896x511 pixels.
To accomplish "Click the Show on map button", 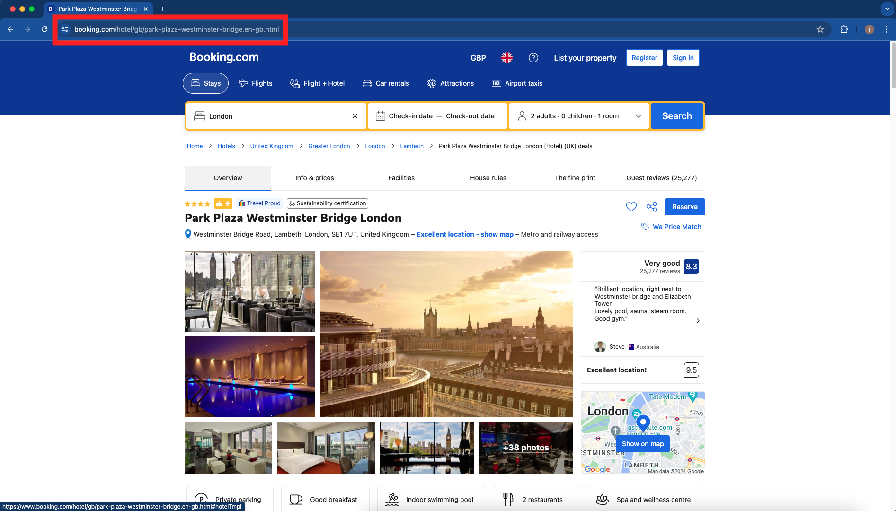I will coord(643,444).
